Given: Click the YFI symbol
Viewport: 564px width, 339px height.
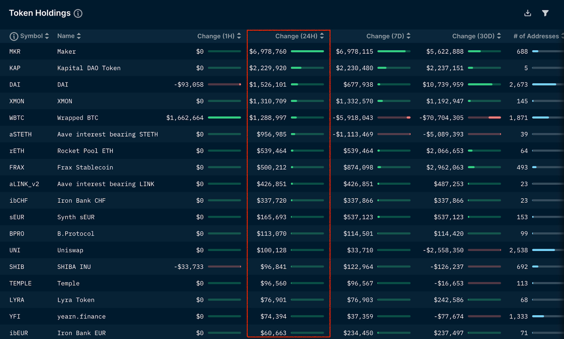Looking at the screenshot, I should pyautogui.click(x=15, y=316).
